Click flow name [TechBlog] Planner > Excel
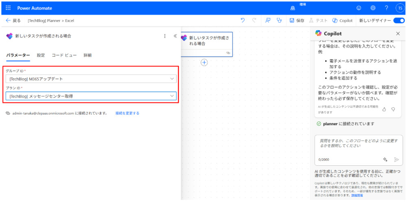The image size is (407, 202). tap(51, 20)
